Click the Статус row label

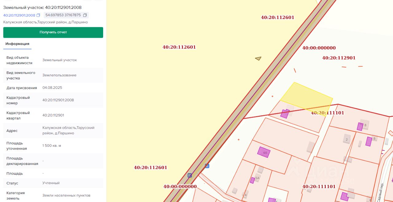tap(12, 183)
